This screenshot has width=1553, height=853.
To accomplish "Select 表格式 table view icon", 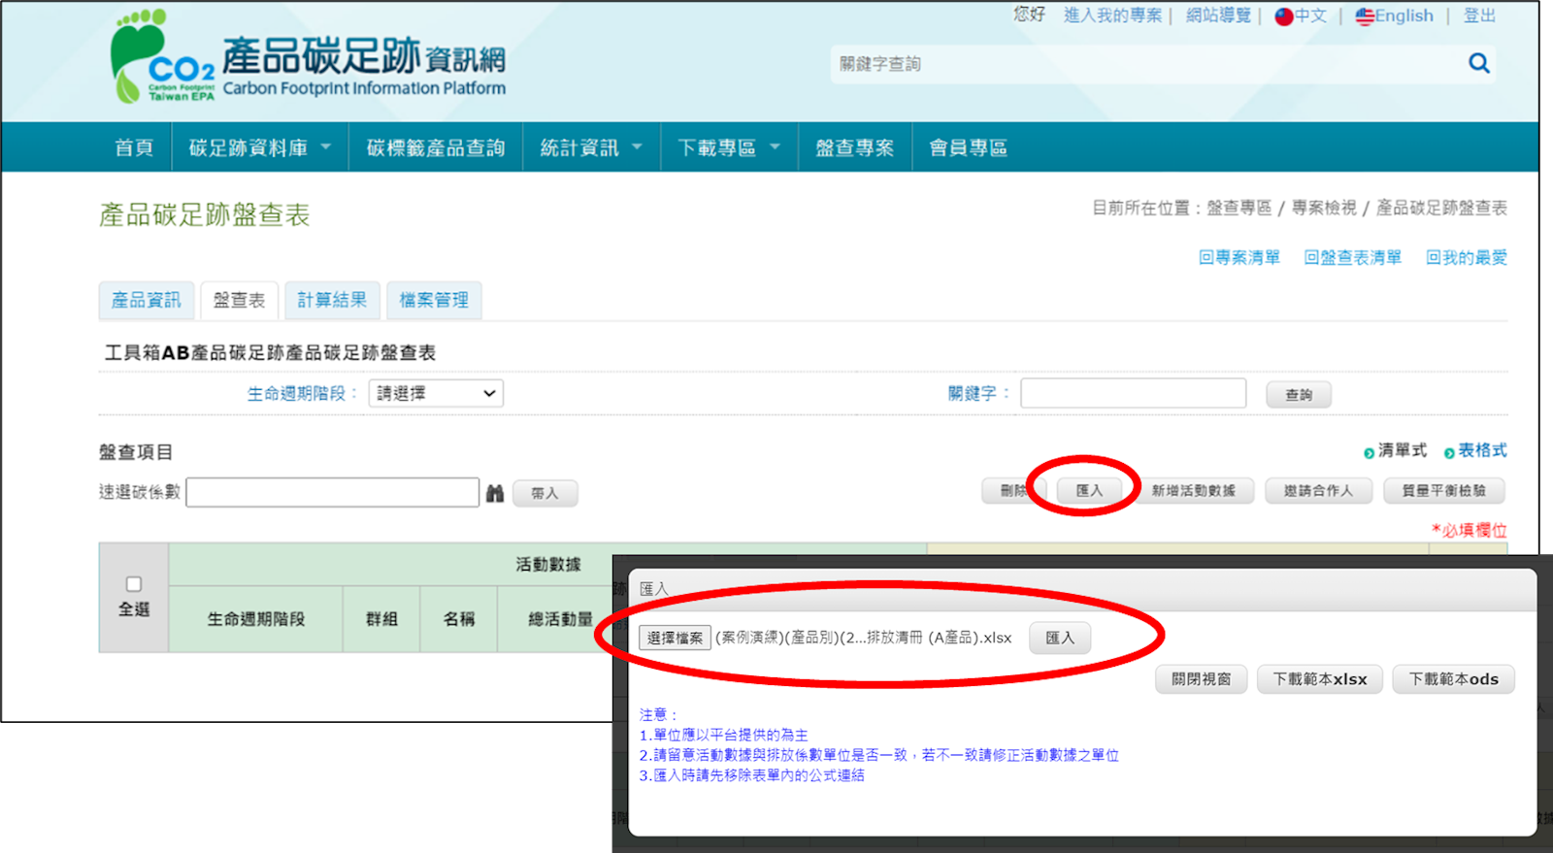I will [x=1449, y=452].
